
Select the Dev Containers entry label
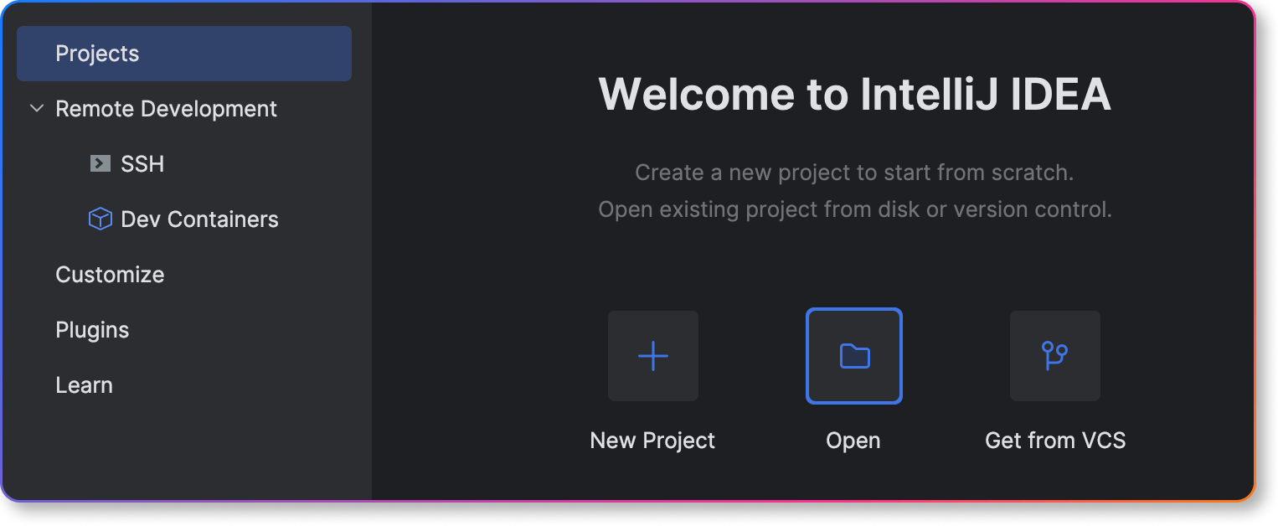(x=199, y=219)
